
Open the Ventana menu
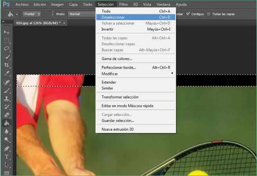pyautogui.click(x=163, y=4)
